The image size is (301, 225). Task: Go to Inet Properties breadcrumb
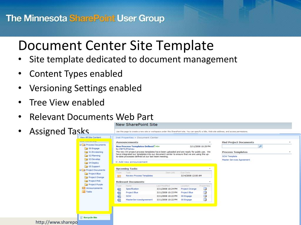(125, 138)
